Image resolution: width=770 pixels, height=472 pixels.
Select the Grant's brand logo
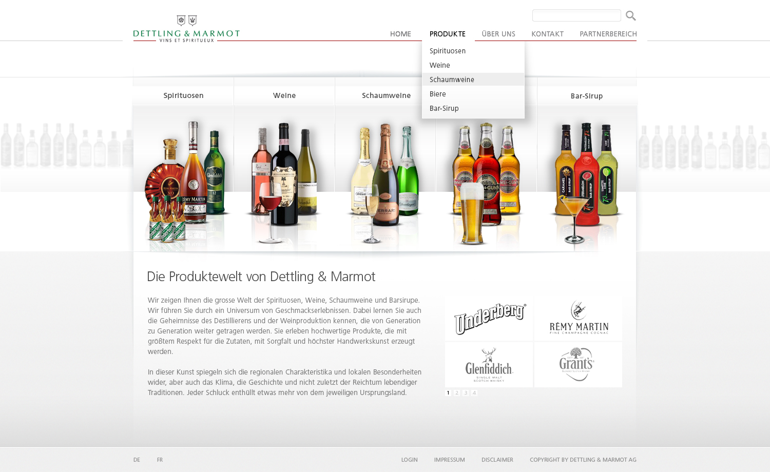pos(578,365)
